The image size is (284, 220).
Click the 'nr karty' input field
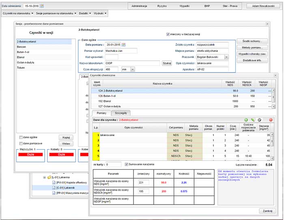[x=113, y=164]
